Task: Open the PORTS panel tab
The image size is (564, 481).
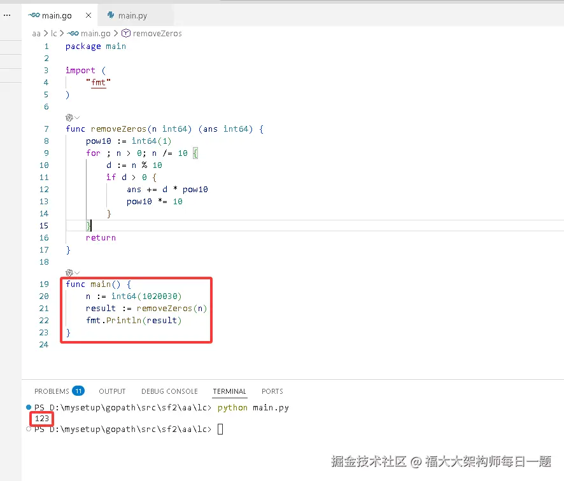Action: [x=272, y=391]
